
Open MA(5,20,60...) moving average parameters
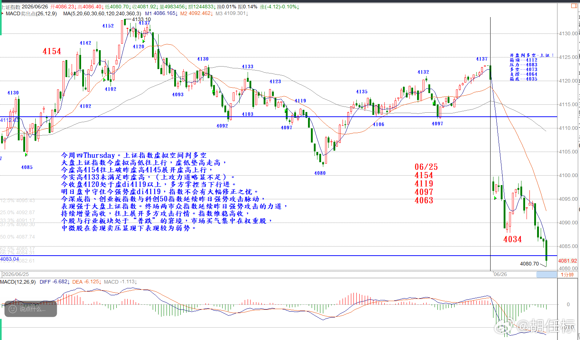point(102,13)
